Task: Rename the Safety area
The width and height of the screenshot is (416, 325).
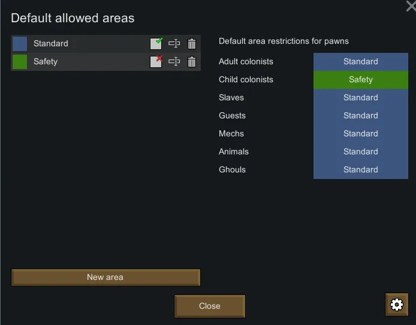Action: 174,62
